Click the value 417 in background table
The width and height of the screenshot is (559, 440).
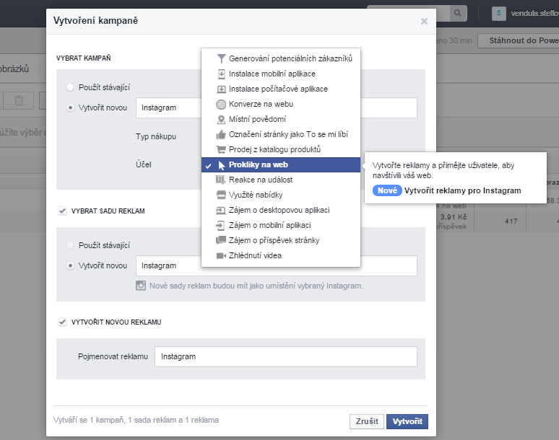coord(511,221)
